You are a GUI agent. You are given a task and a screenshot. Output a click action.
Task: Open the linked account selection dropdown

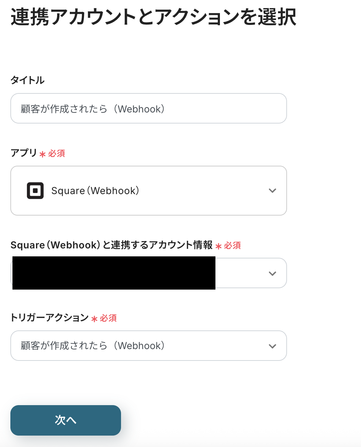pos(242,273)
